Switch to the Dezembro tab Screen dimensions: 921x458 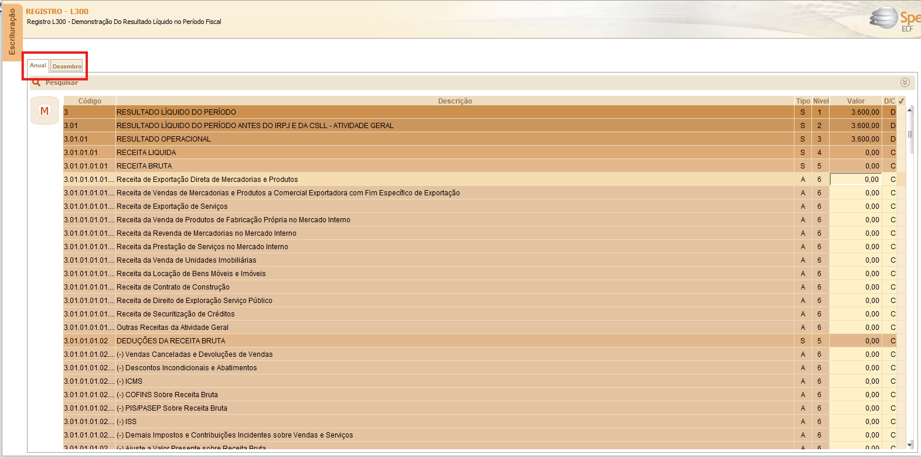(x=67, y=66)
